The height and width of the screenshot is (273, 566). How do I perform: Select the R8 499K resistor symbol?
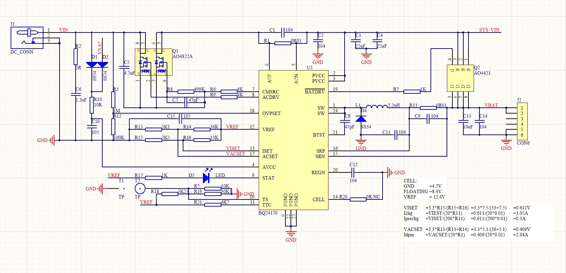tap(186, 91)
